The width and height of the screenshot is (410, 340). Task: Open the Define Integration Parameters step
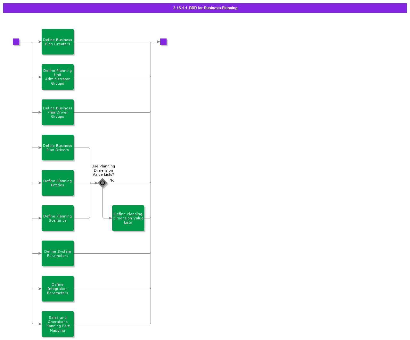[x=58, y=289]
